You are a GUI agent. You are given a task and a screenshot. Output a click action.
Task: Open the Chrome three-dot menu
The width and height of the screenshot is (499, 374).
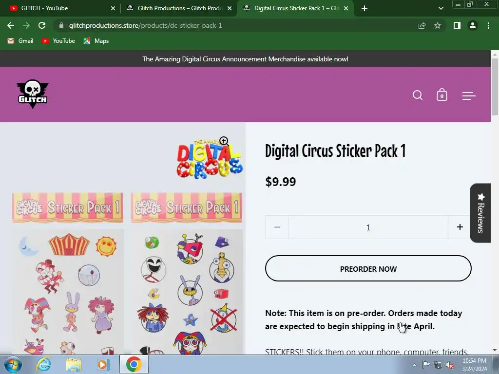tap(488, 25)
